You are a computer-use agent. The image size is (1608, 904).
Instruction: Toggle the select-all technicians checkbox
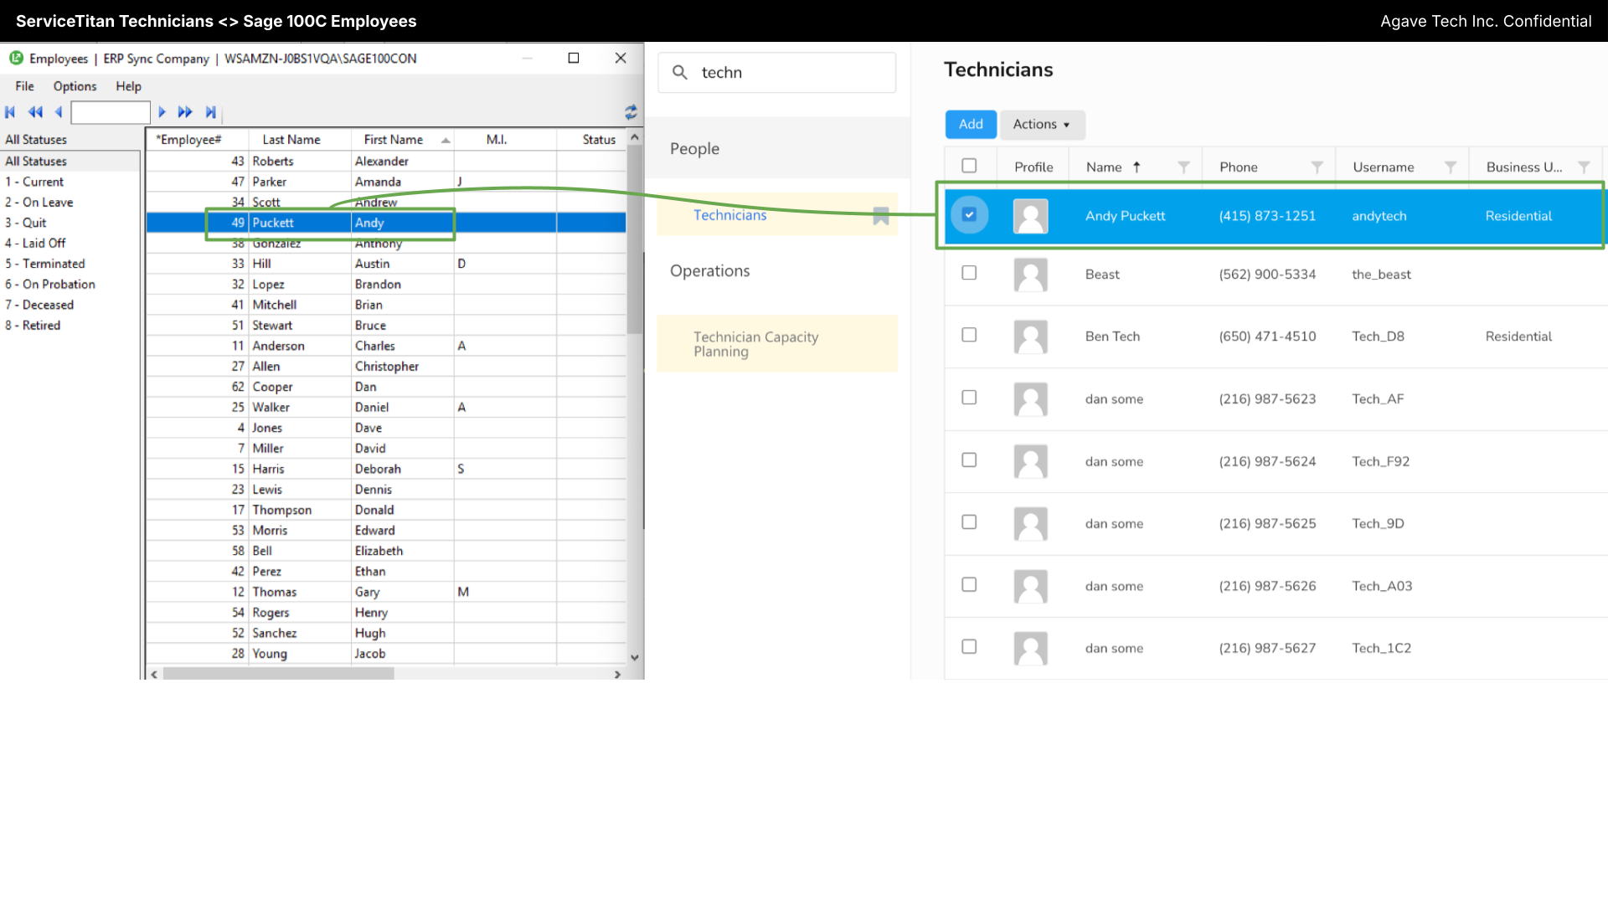tap(969, 166)
